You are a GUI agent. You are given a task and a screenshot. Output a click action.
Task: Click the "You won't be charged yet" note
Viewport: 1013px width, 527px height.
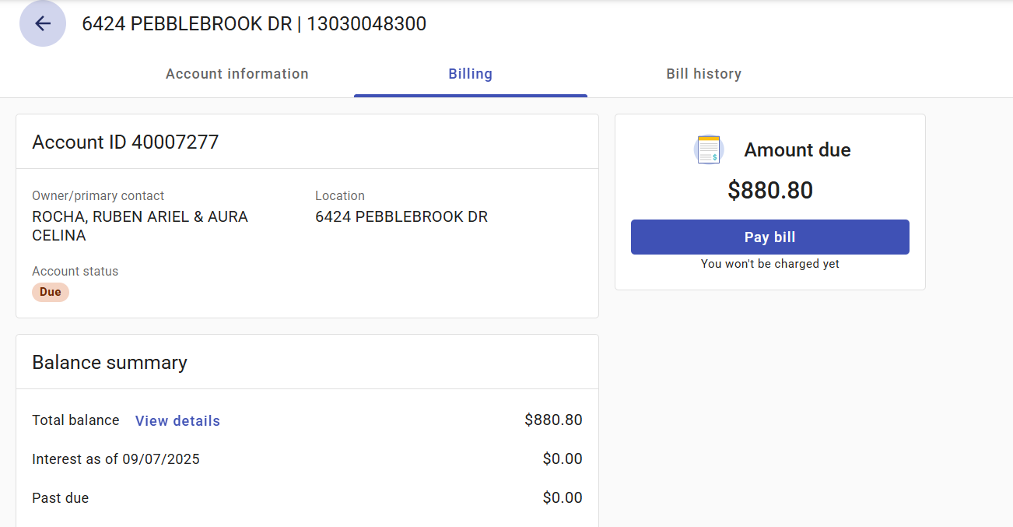pos(770,264)
